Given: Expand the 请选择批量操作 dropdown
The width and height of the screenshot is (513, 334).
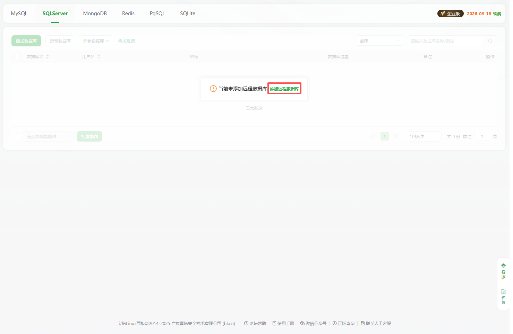Looking at the screenshot, I should point(49,136).
